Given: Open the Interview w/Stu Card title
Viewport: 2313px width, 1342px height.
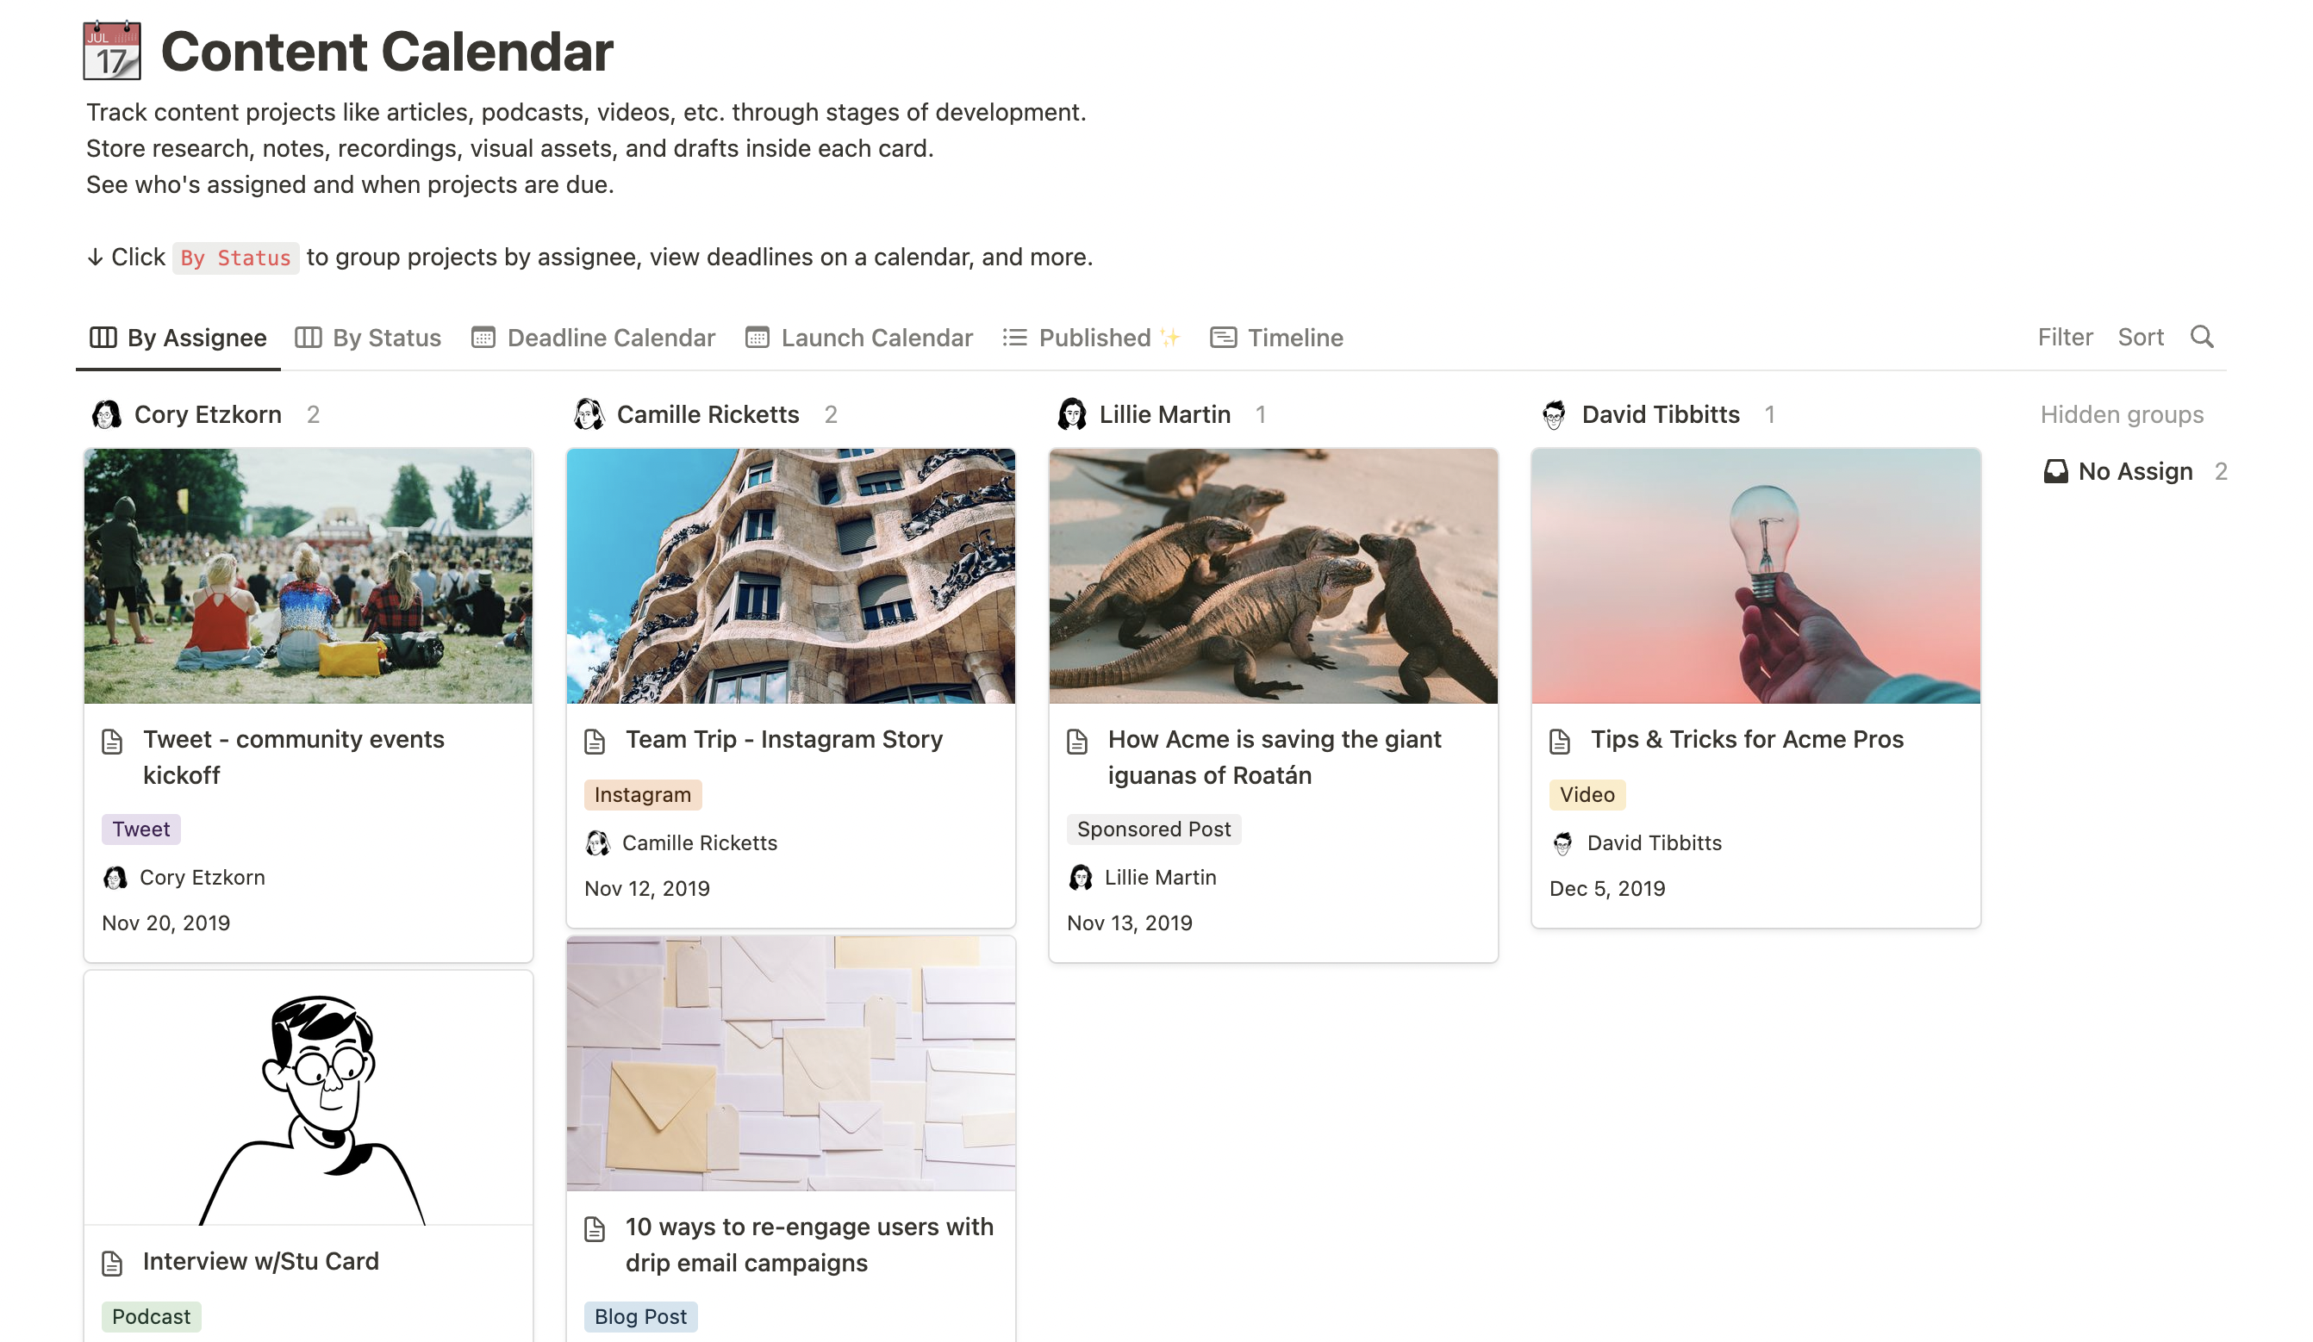Looking at the screenshot, I should tap(260, 1261).
